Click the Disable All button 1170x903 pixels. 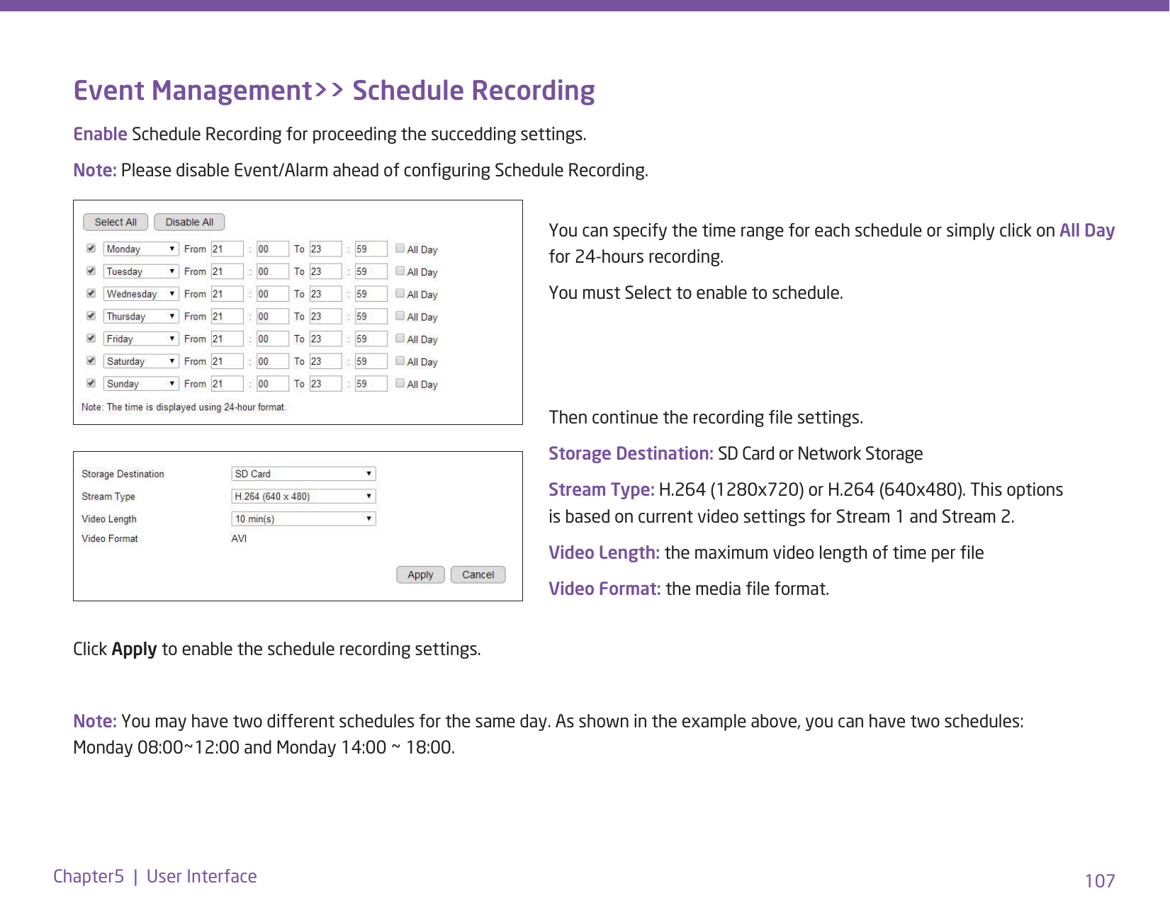pyautogui.click(x=189, y=222)
